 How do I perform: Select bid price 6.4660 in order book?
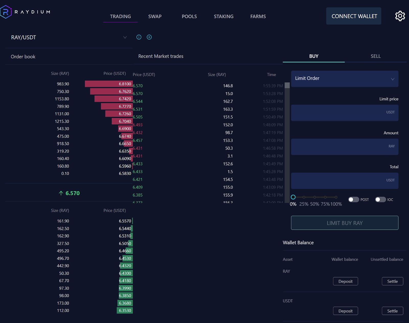pos(125,251)
